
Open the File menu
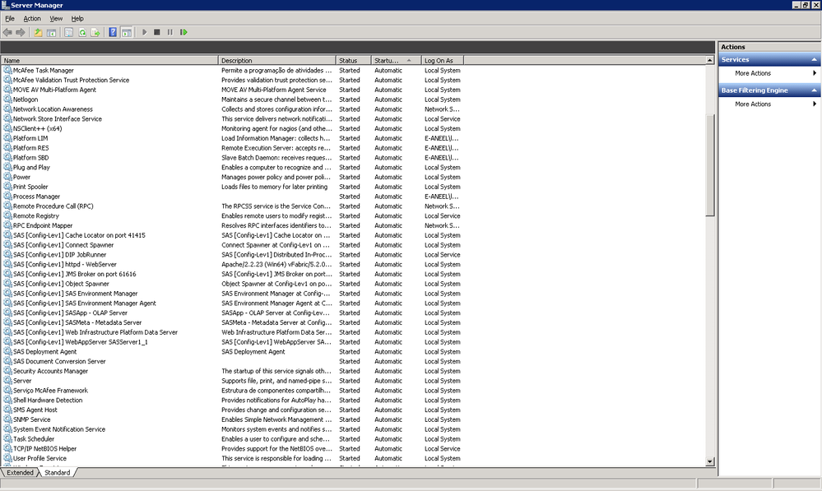(x=10, y=19)
